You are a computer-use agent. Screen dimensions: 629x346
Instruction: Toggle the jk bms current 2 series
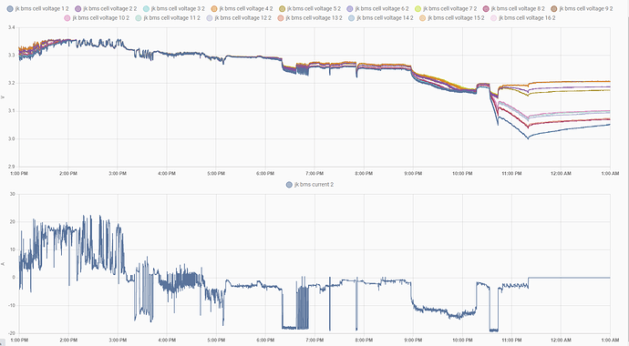click(x=309, y=185)
